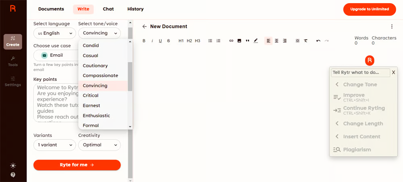This screenshot has width=403, height=182.
Task: Open the Tools section in sidebar
Action: point(13,61)
